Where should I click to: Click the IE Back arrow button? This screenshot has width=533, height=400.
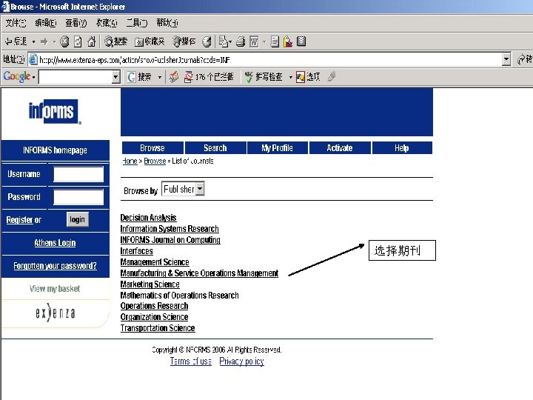click(x=16, y=41)
